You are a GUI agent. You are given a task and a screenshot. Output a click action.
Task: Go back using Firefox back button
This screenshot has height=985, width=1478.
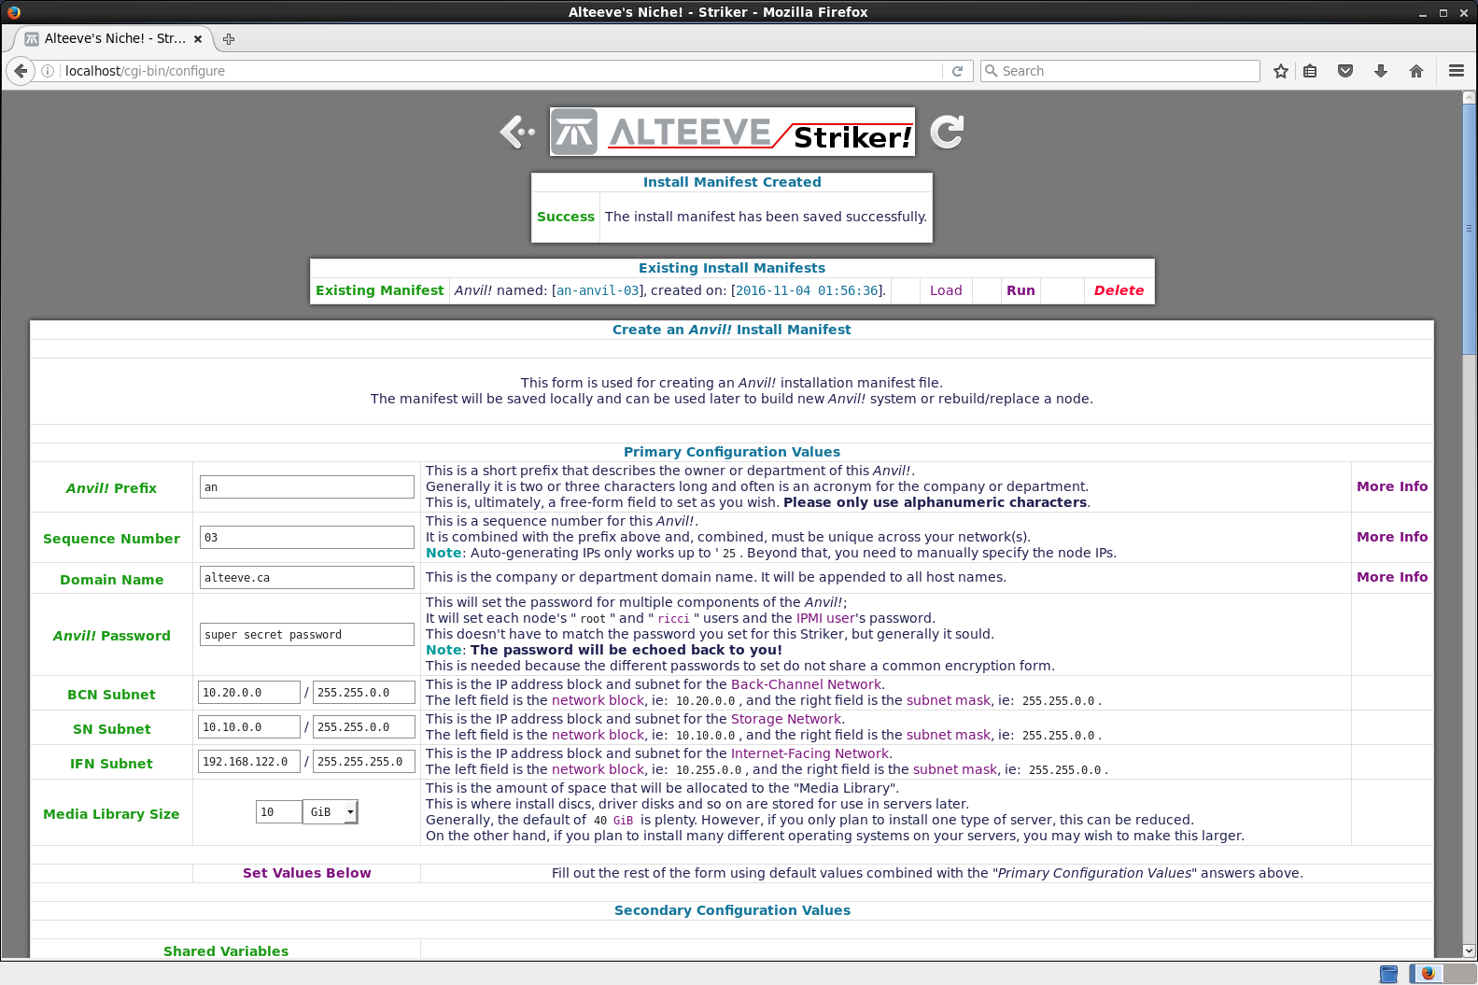click(x=21, y=71)
